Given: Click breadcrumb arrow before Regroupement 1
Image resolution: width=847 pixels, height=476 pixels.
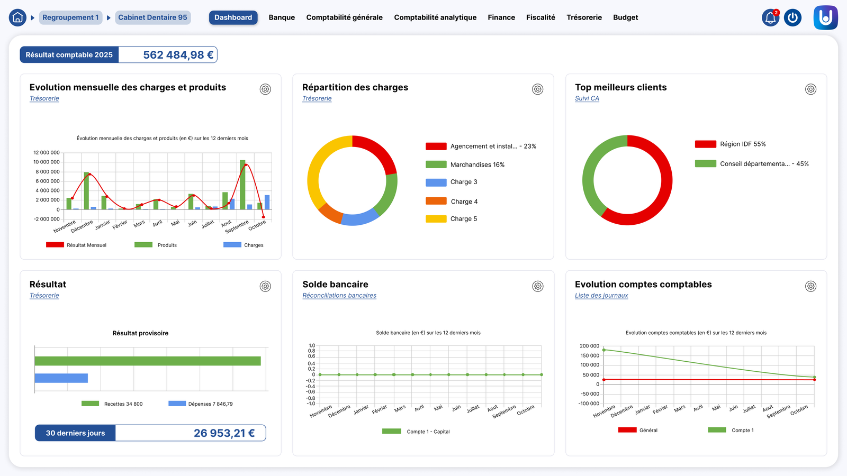Looking at the screenshot, I should tap(32, 17).
